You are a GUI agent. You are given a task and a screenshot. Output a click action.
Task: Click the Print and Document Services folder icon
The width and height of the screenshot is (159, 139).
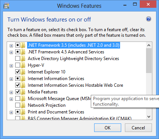click(23, 112)
